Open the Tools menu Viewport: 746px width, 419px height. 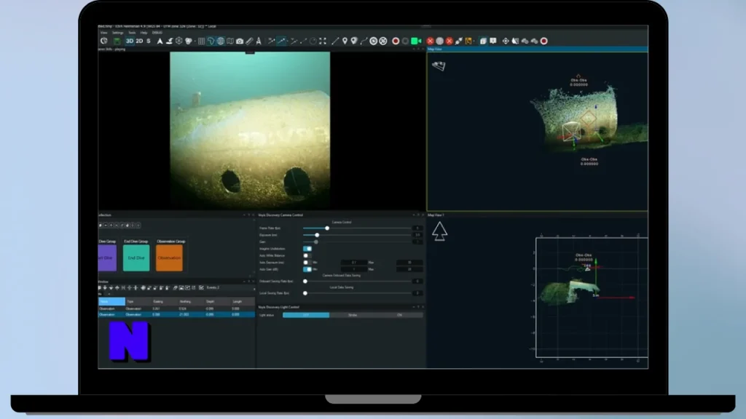(x=132, y=33)
